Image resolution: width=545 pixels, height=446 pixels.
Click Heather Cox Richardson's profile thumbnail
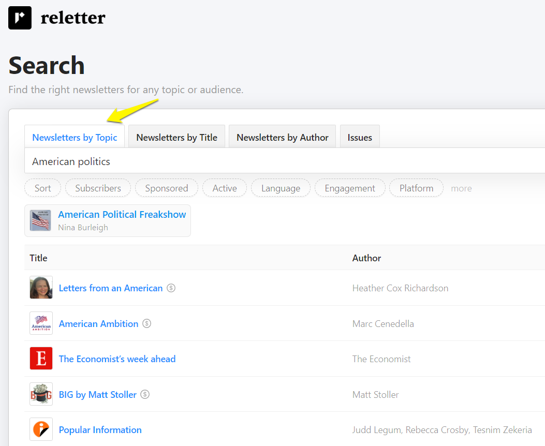pos(41,287)
